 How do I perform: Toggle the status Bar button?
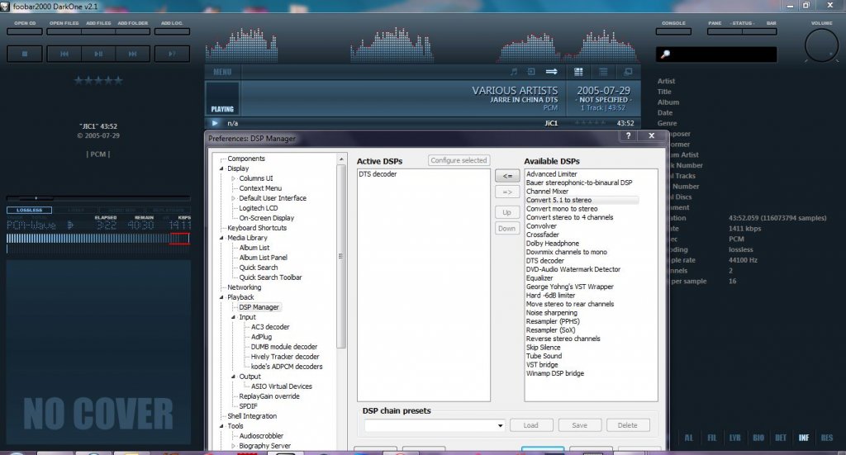coord(760,31)
